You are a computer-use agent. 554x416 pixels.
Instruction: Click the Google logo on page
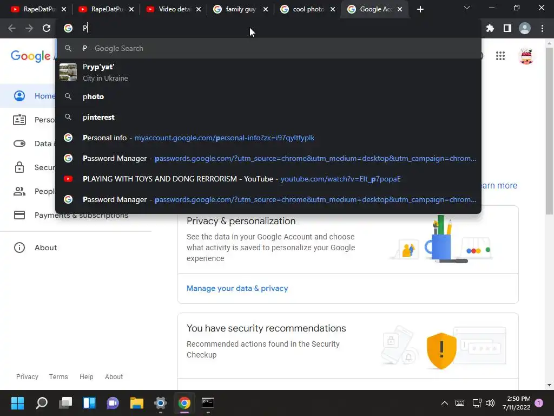click(x=31, y=56)
